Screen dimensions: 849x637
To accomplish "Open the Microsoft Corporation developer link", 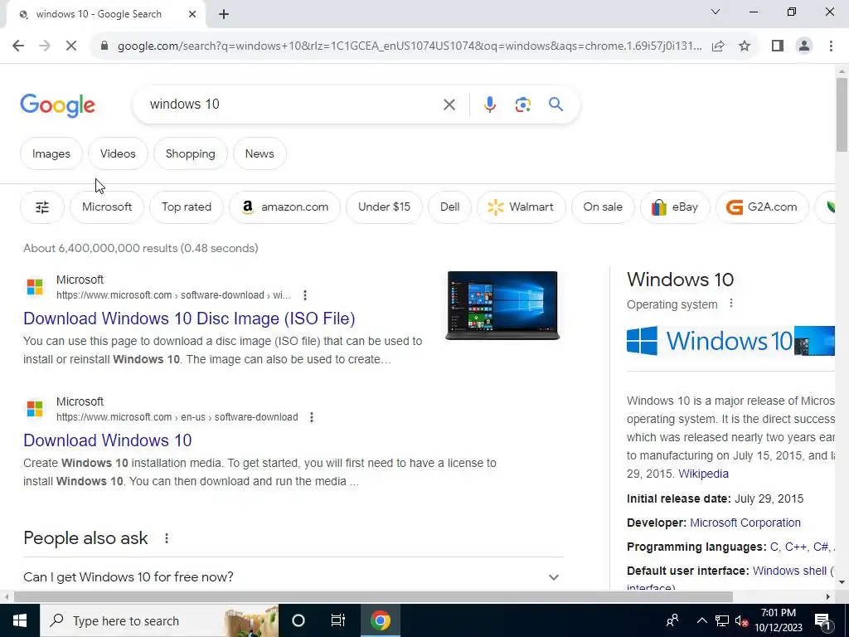I will [x=745, y=523].
